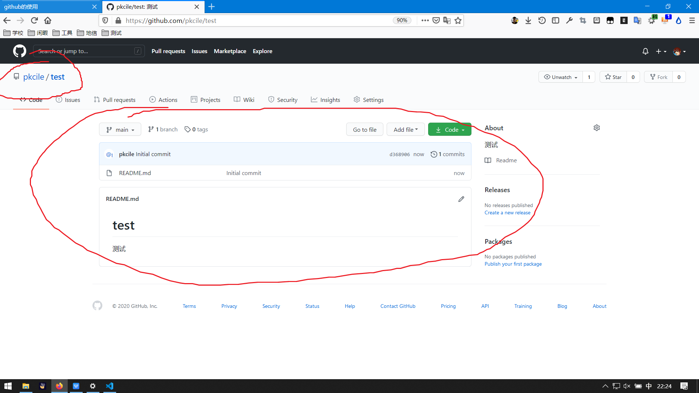Open the Contact GitHub footer link
699x393 pixels.
pyautogui.click(x=398, y=306)
